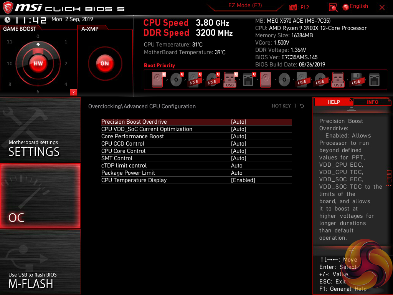Image resolution: width=393 pixels, height=295 pixels.
Task: Open CPU CCD Control [Auto] options
Action: coord(239,144)
